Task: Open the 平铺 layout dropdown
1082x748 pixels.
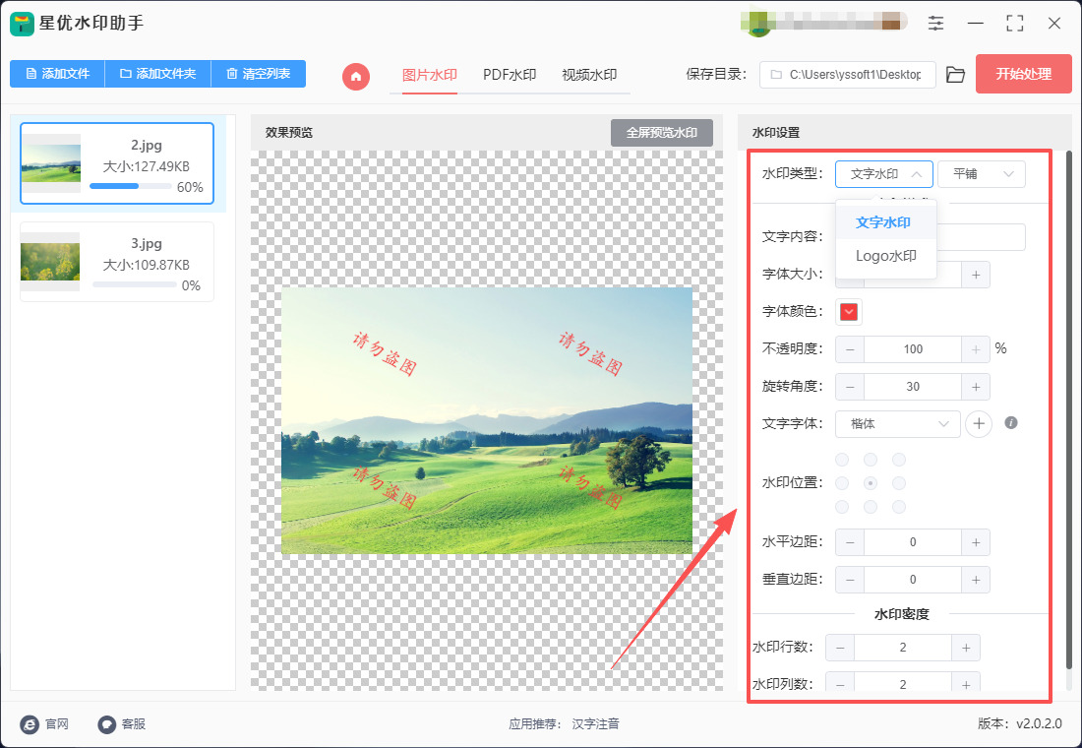Action: tap(982, 174)
